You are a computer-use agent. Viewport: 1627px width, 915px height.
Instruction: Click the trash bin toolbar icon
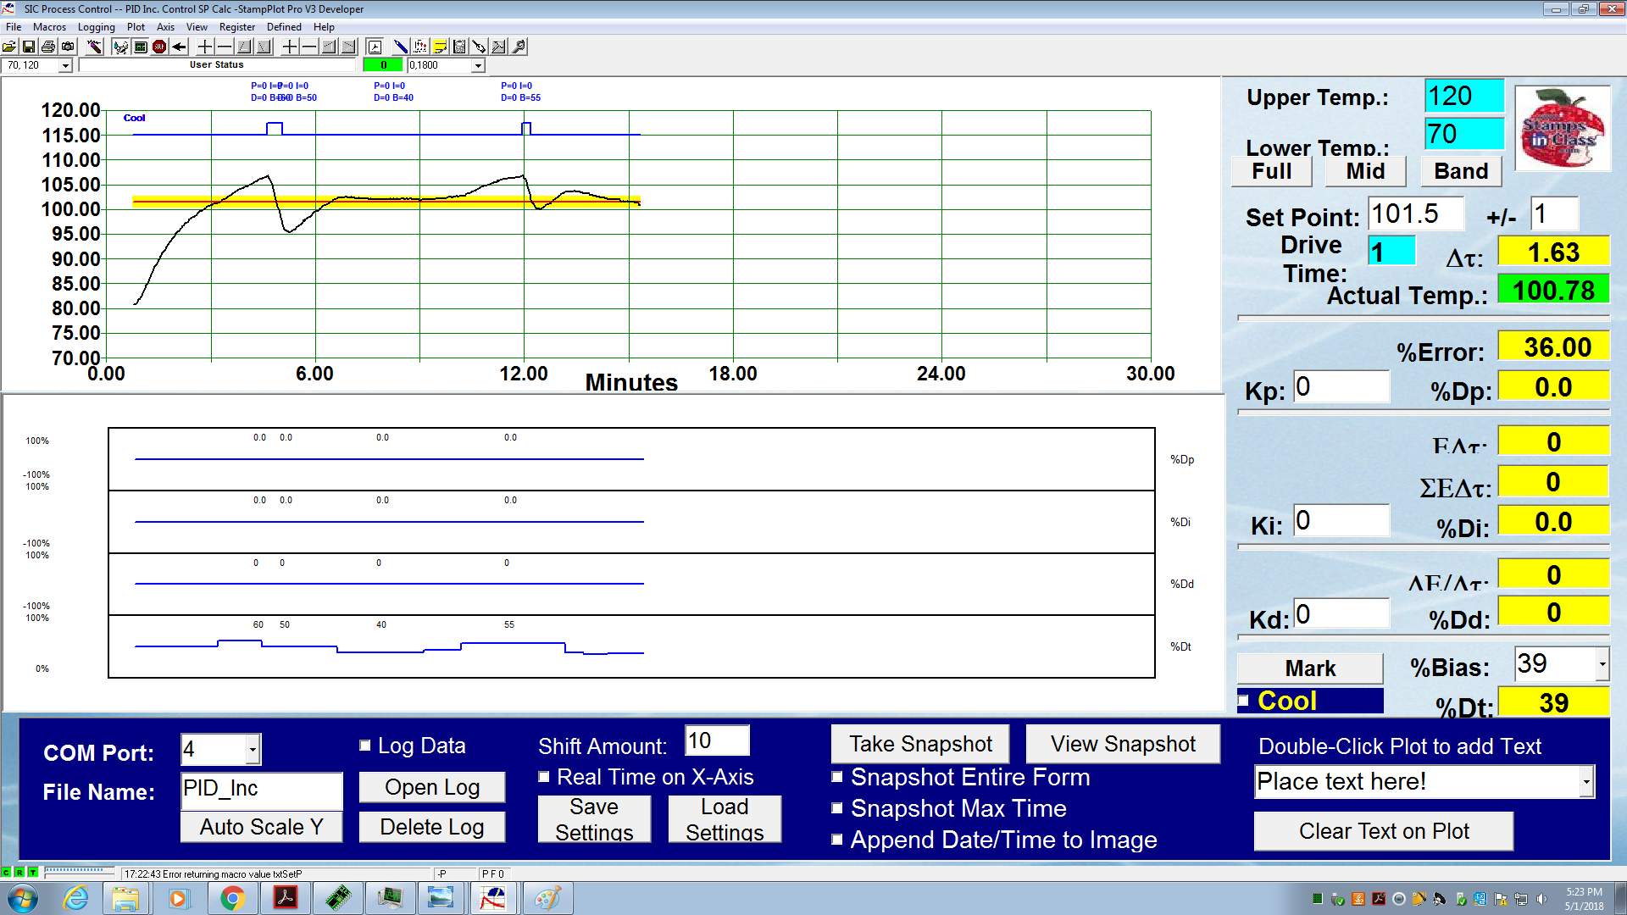pyautogui.click(x=459, y=47)
